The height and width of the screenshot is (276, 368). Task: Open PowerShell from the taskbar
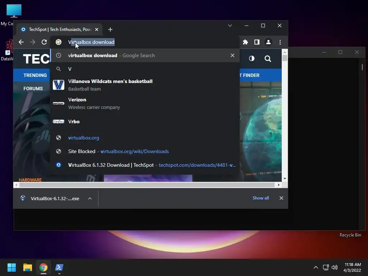[59, 267]
